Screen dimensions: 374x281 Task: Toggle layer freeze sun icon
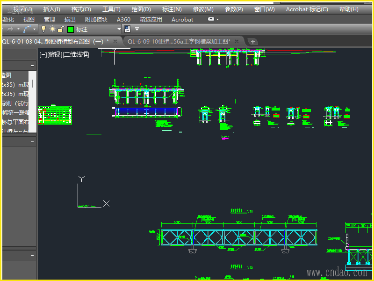pos(52,29)
